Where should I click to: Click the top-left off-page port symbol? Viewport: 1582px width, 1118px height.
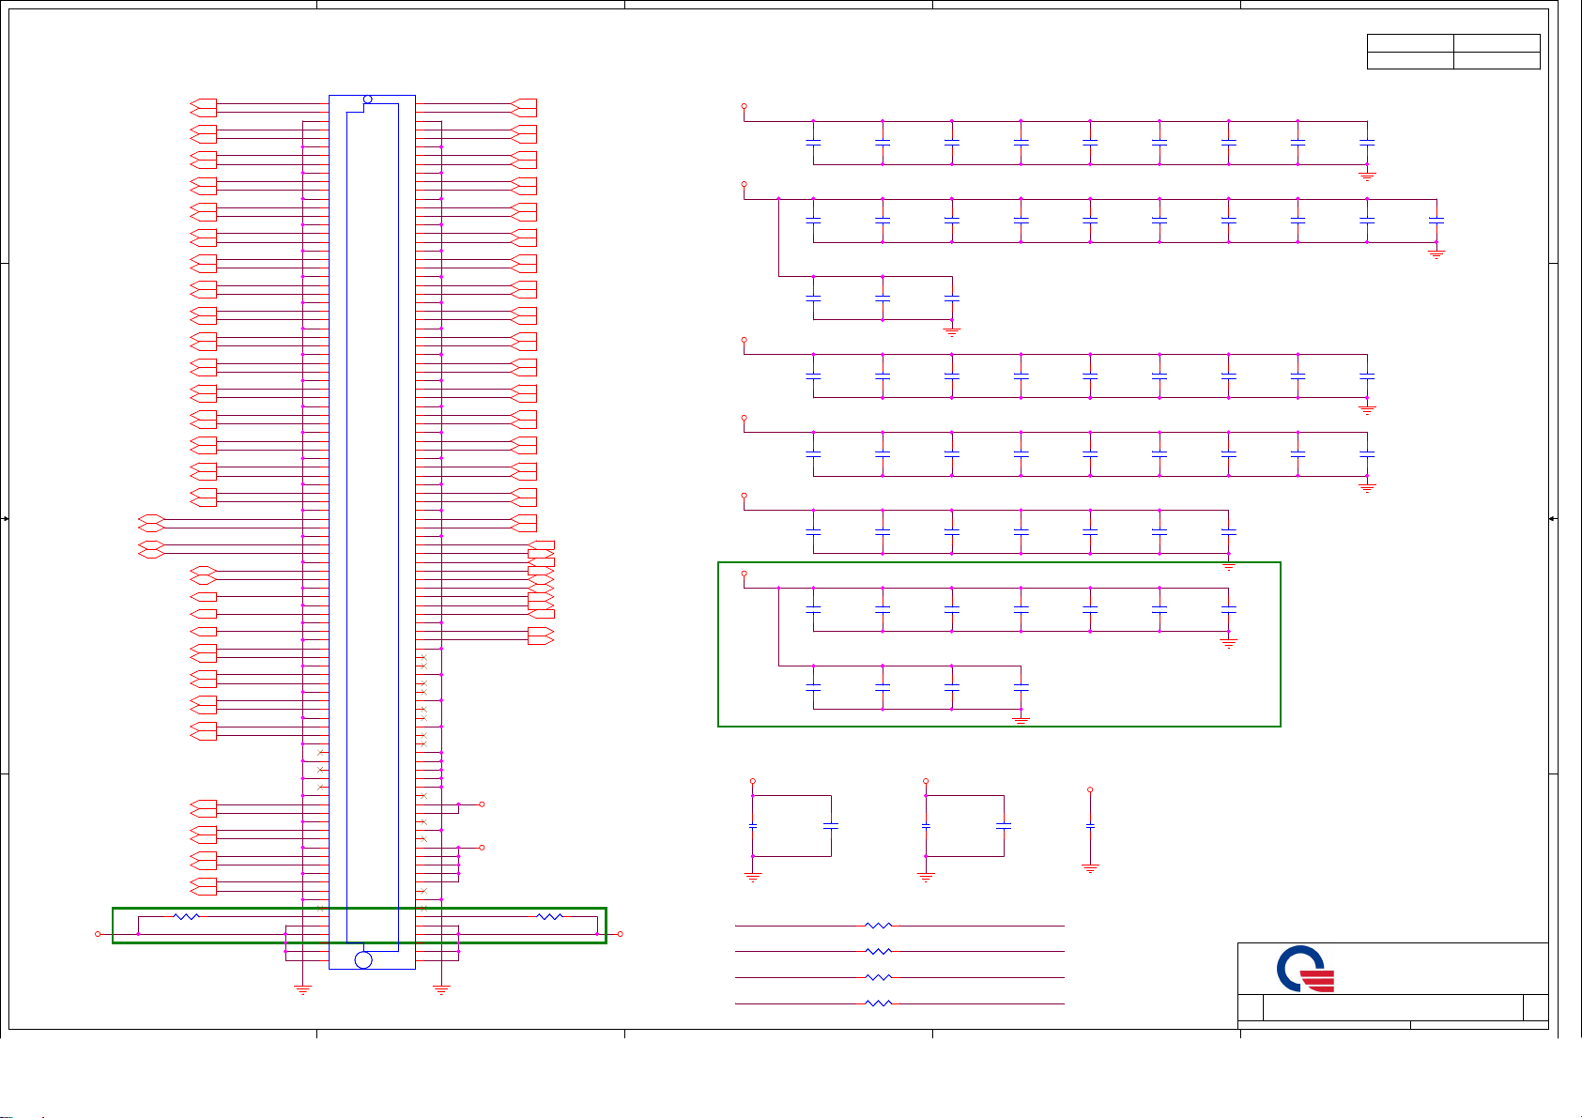[x=203, y=104]
